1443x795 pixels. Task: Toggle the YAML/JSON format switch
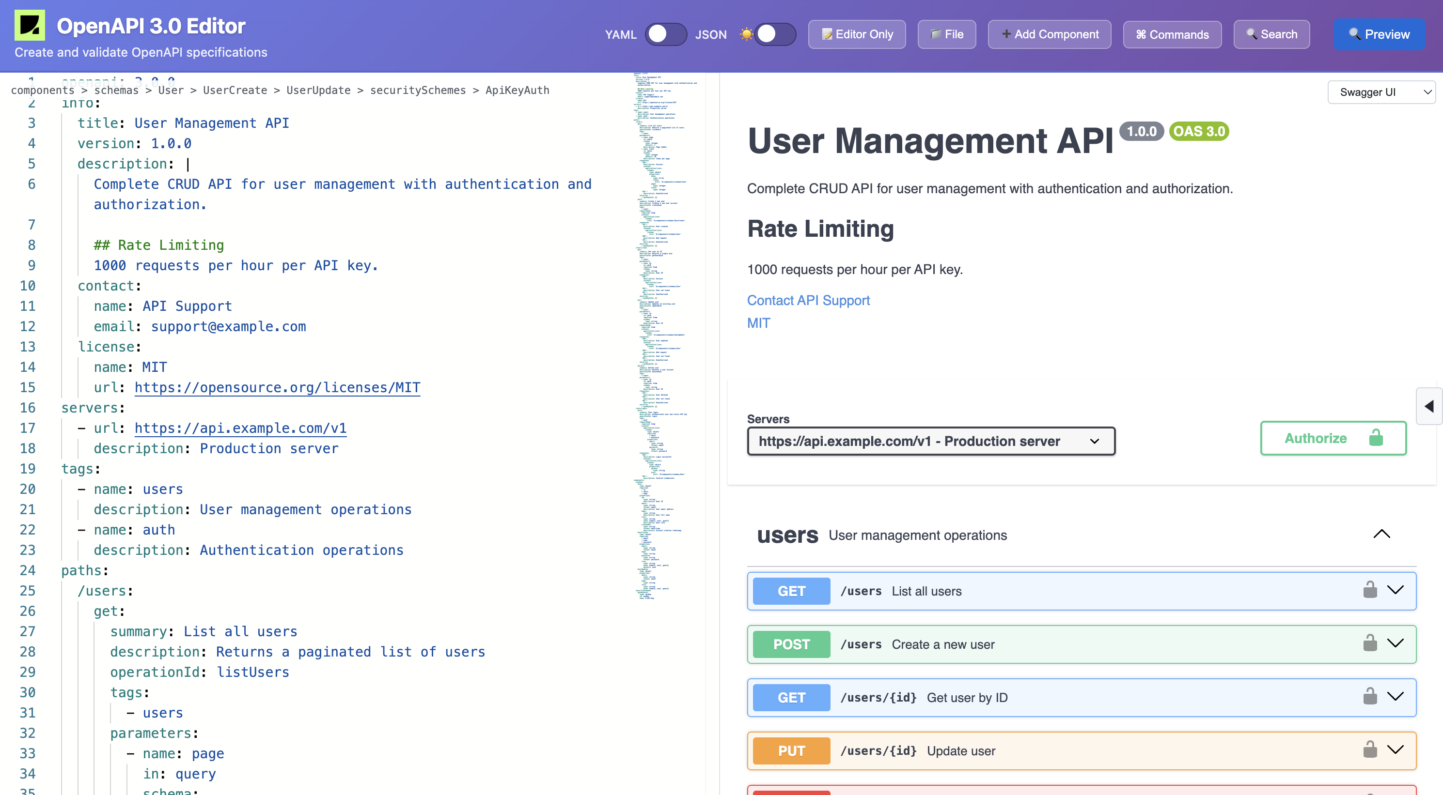click(x=666, y=34)
